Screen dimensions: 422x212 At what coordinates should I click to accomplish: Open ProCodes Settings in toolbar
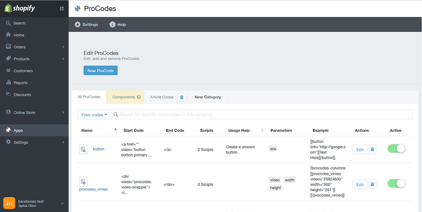[87, 25]
